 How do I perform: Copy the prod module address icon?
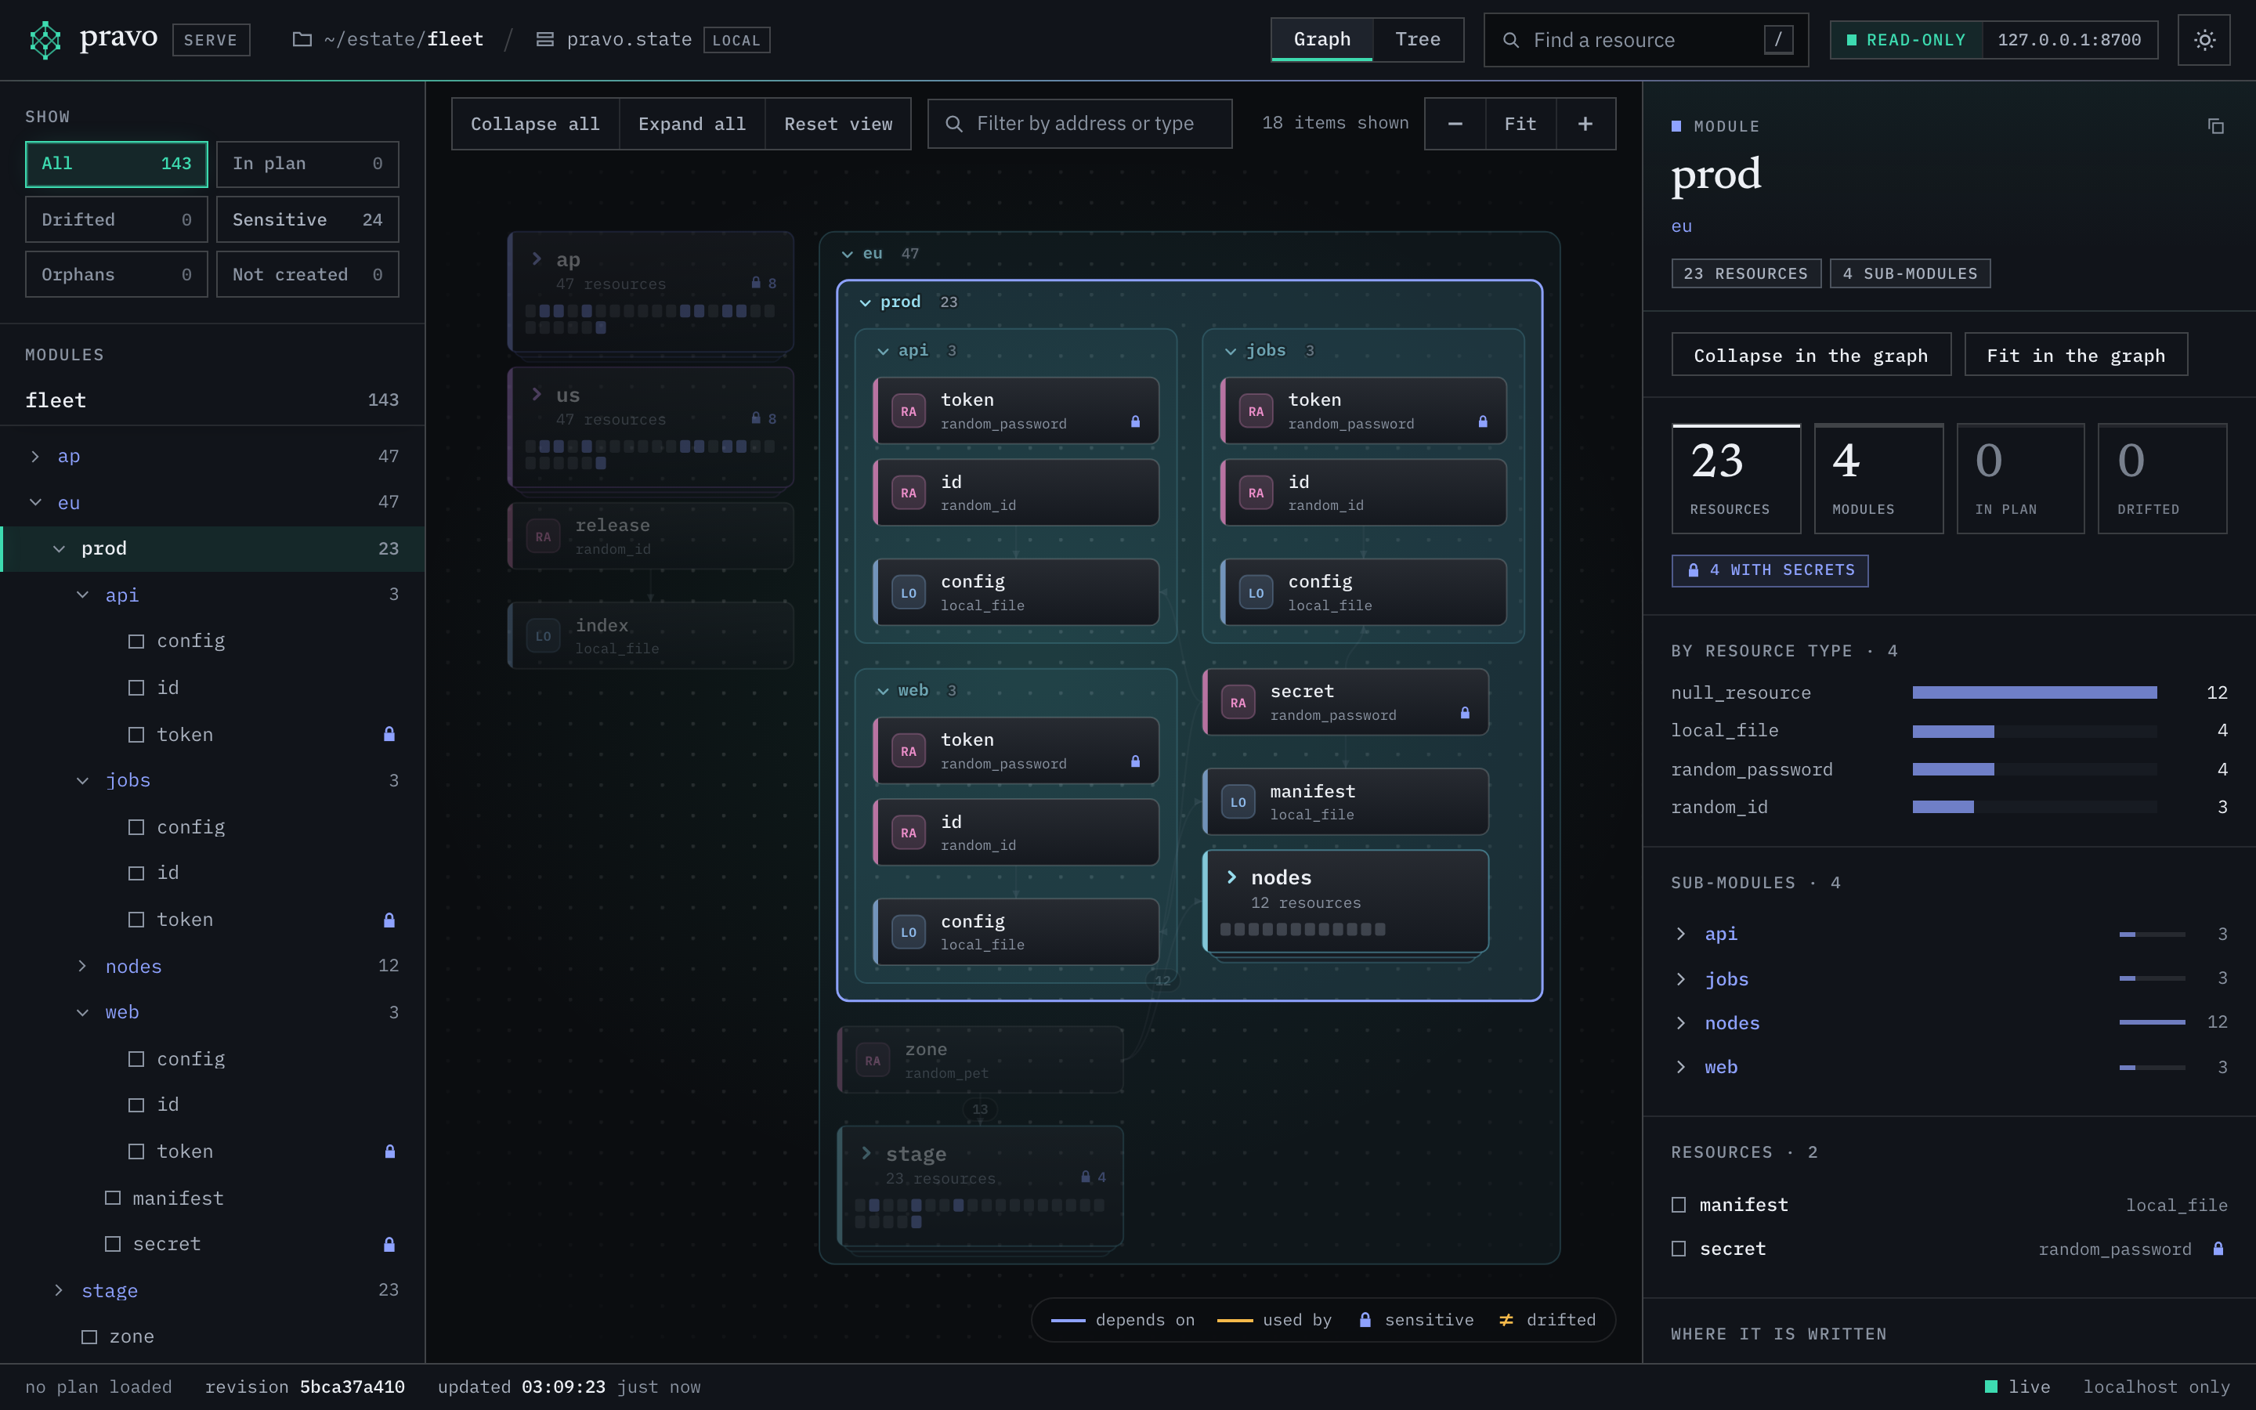2216,126
